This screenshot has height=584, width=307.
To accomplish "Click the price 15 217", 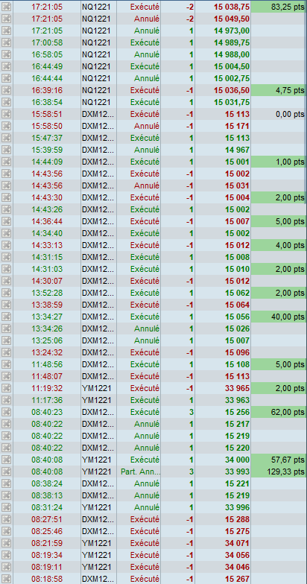I will (x=237, y=424).
